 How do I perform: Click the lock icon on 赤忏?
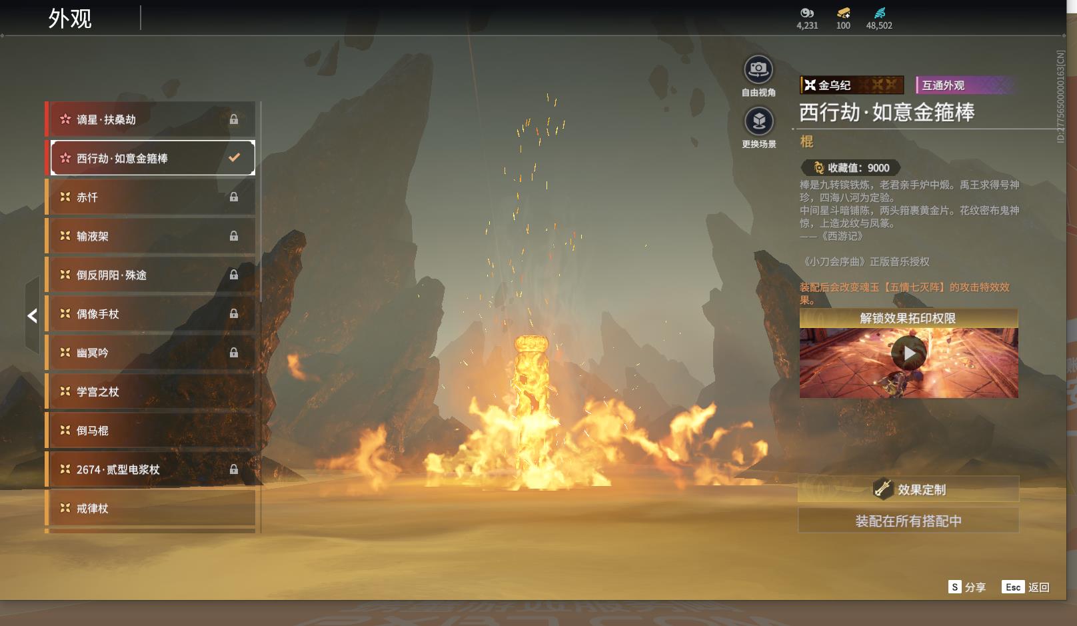point(234,197)
